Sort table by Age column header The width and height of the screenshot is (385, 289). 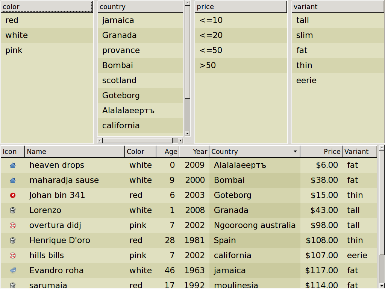tap(168, 151)
